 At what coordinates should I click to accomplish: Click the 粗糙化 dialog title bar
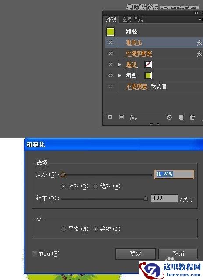pyautogui.click(x=114, y=144)
